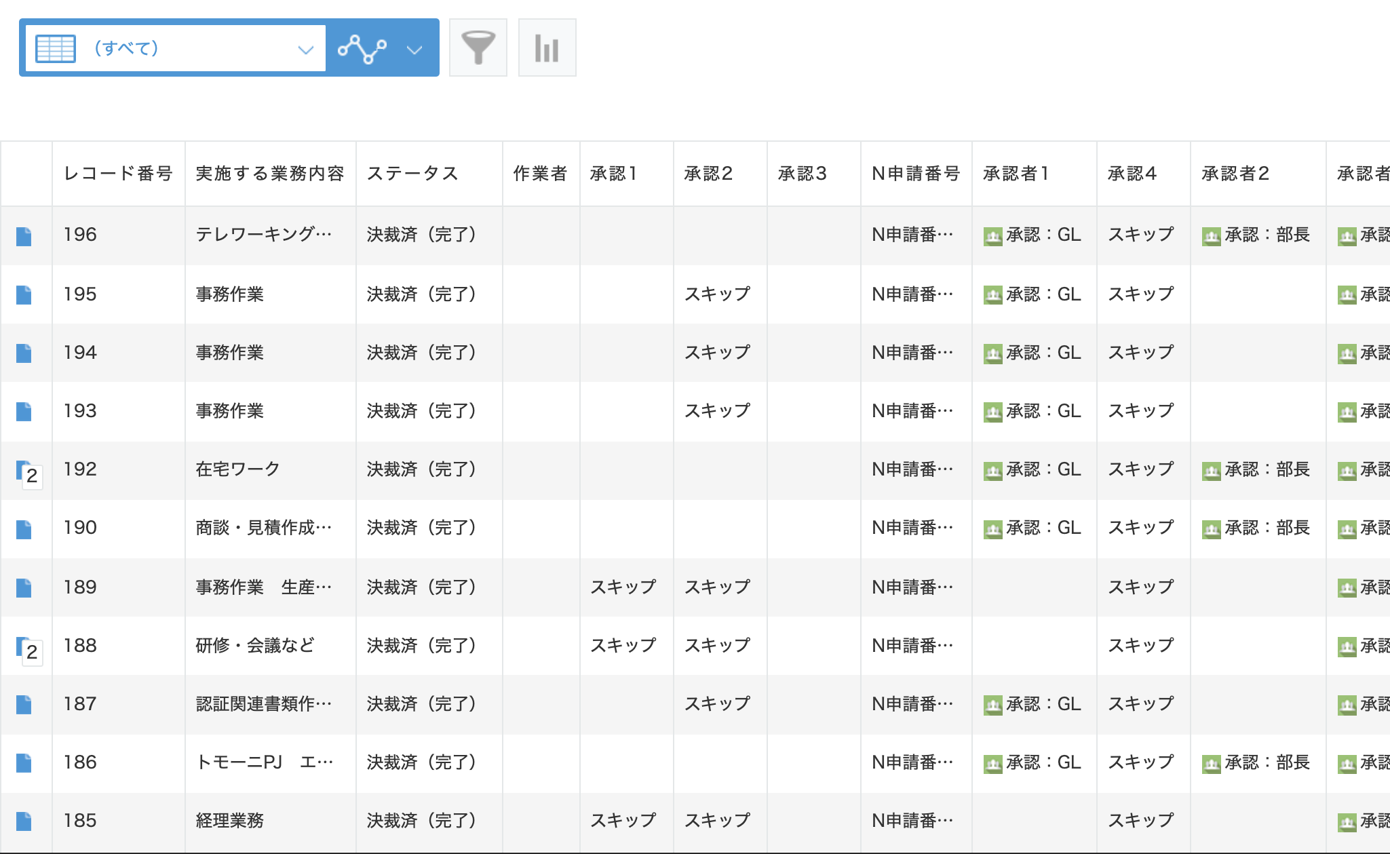Screen dimensions: 1390x854
Task: Open record details icon for row 190
Action: pyautogui.click(x=24, y=530)
